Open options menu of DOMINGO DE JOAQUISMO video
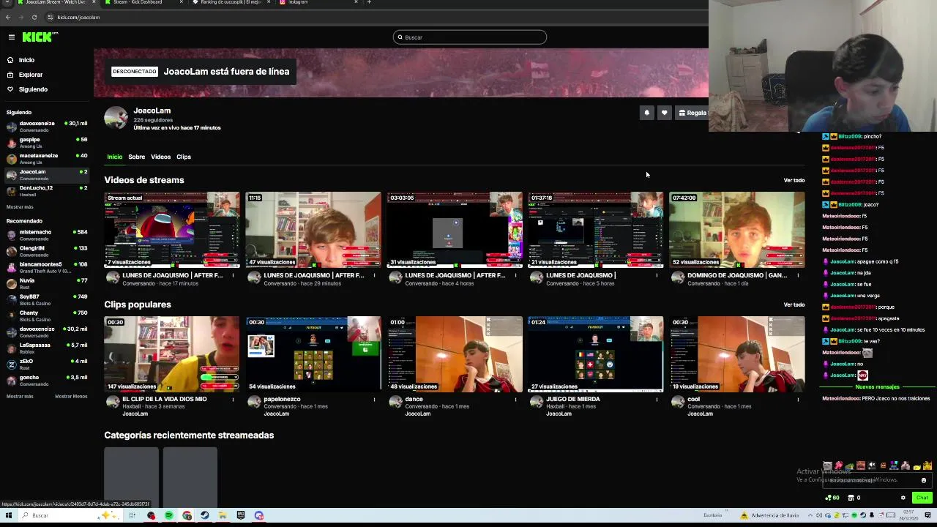This screenshot has height=527, width=937. tap(798, 275)
